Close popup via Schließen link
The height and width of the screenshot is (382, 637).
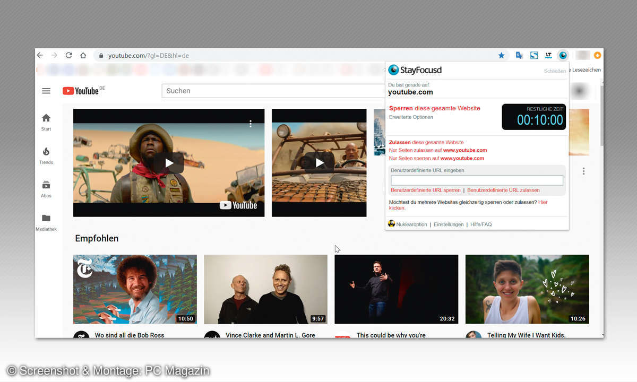(555, 71)
